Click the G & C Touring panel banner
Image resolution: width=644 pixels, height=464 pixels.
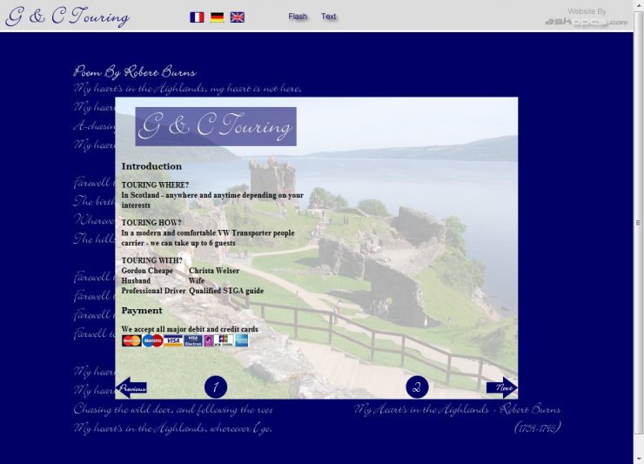(x=215, y=126)
